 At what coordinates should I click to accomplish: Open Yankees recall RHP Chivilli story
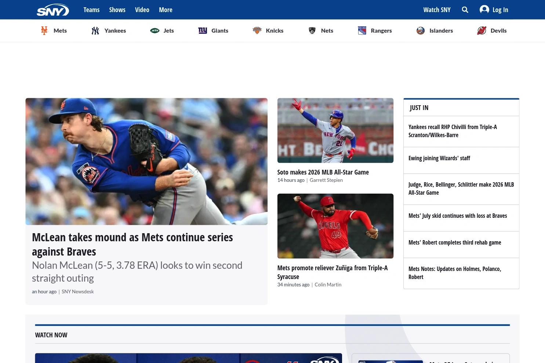point(453,131)
